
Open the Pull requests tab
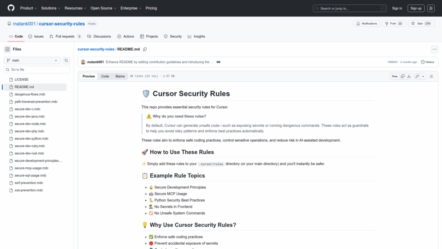(x=66, y=36)
